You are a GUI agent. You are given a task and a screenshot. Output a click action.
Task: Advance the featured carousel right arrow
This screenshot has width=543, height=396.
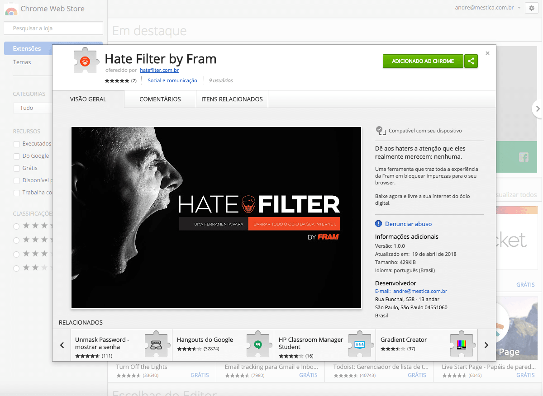(537, 108)
